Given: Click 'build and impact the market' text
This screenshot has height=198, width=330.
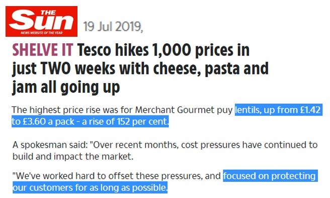Looking at the screenshot, I should tap(73, 157).
